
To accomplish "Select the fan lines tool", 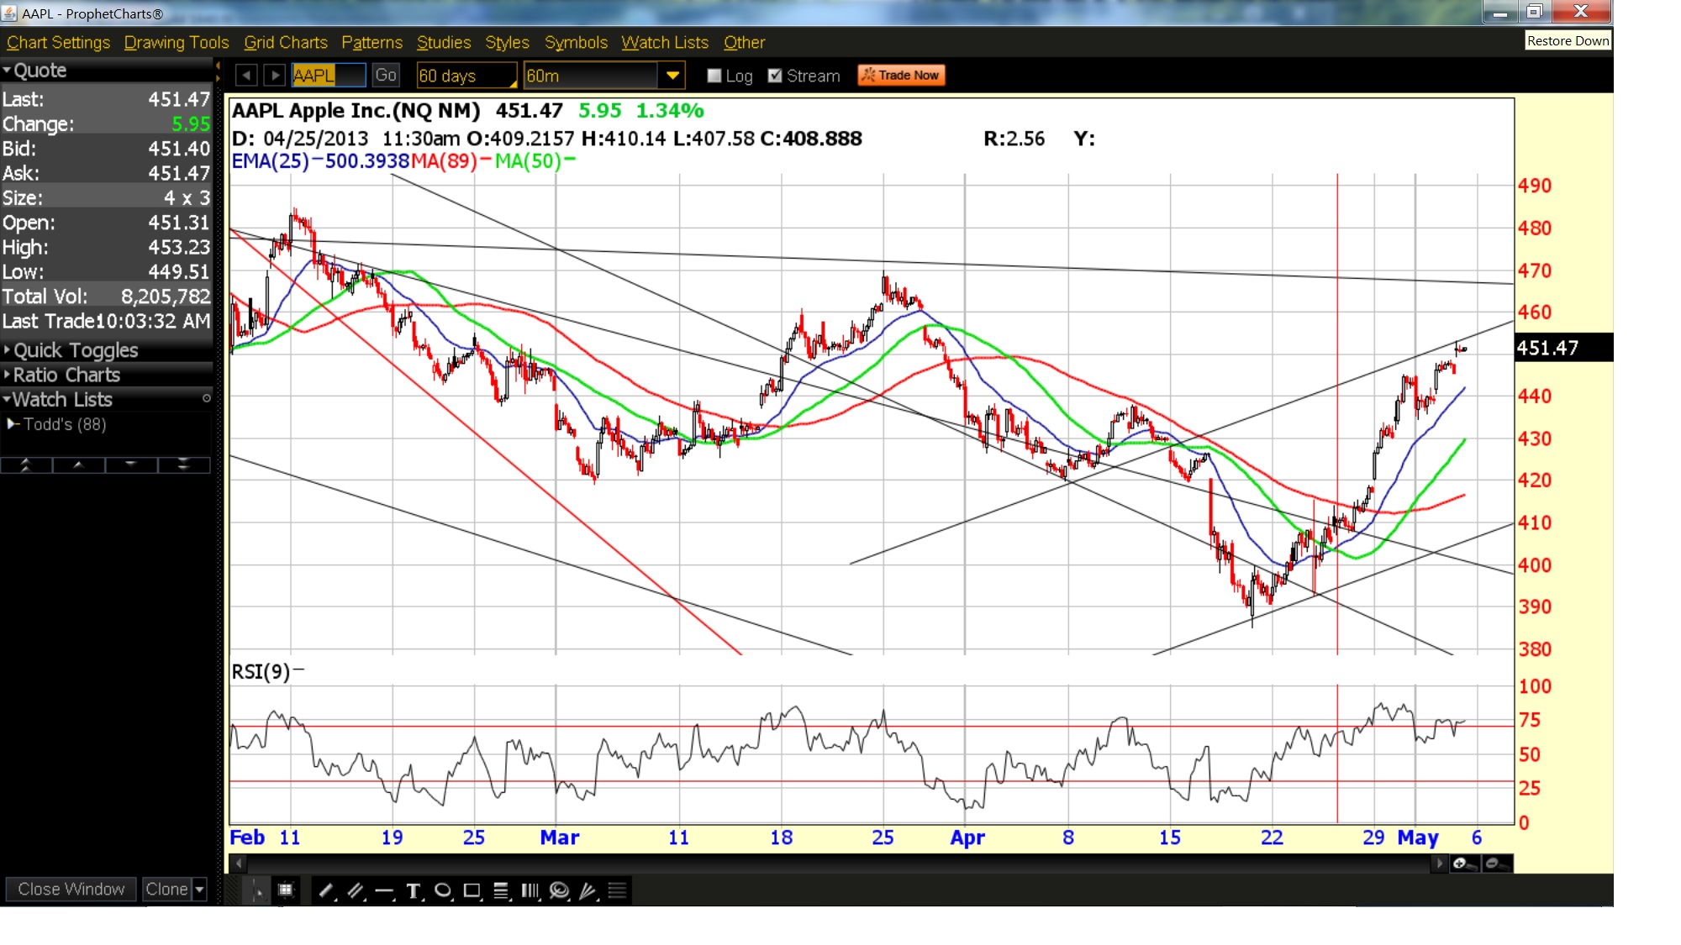I will (588, 890).
